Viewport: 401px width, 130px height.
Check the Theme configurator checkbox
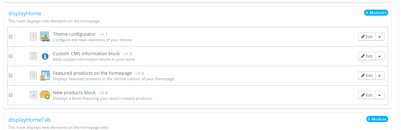11,36
